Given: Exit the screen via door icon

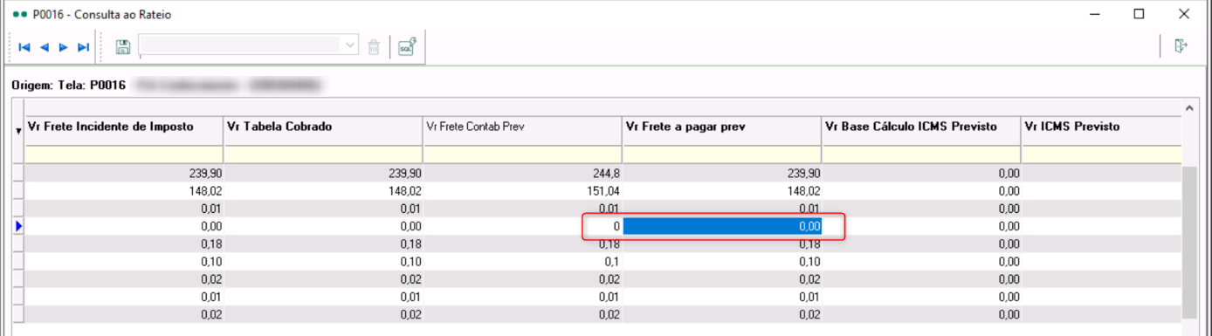Looking at the screenshot, I should click(x=1181, y=45).
